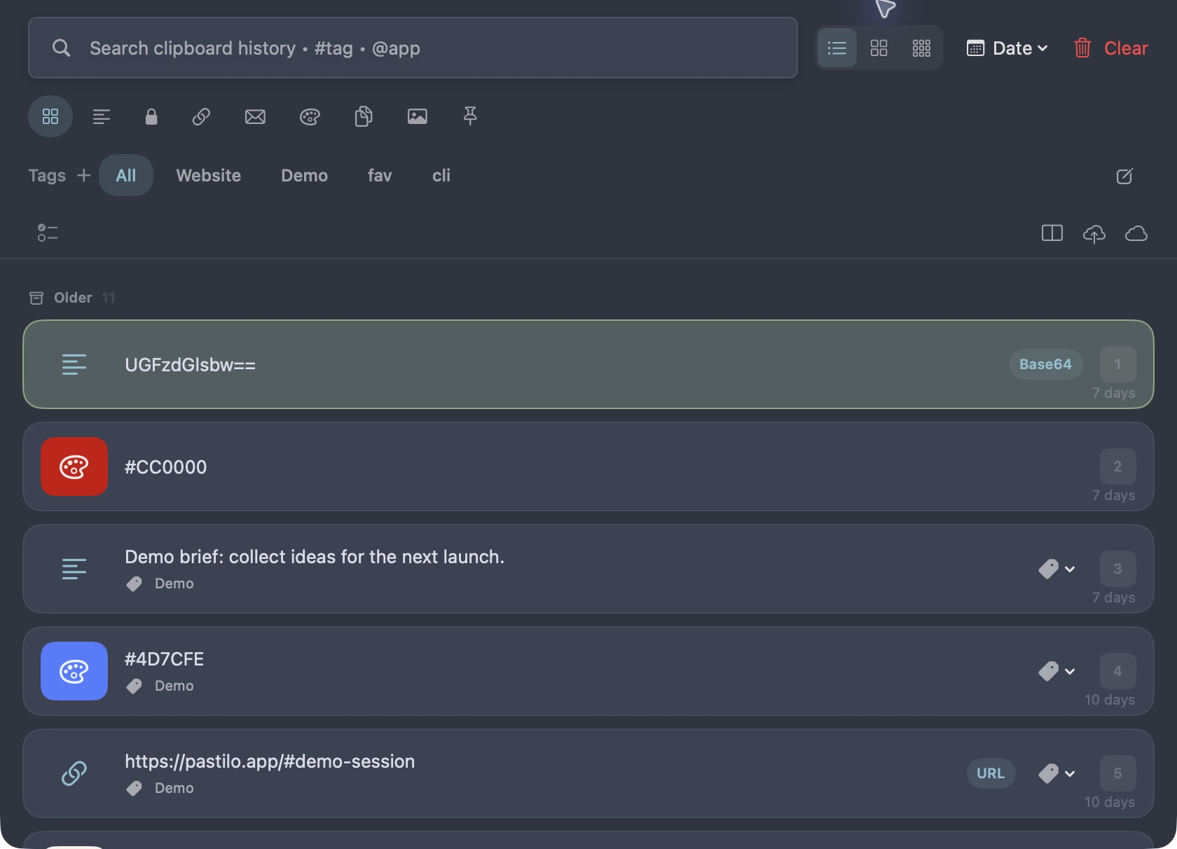Click the edit tags pencil icon
Image resolution: width=1177 pixels, height=849 pixels.
1124,176
